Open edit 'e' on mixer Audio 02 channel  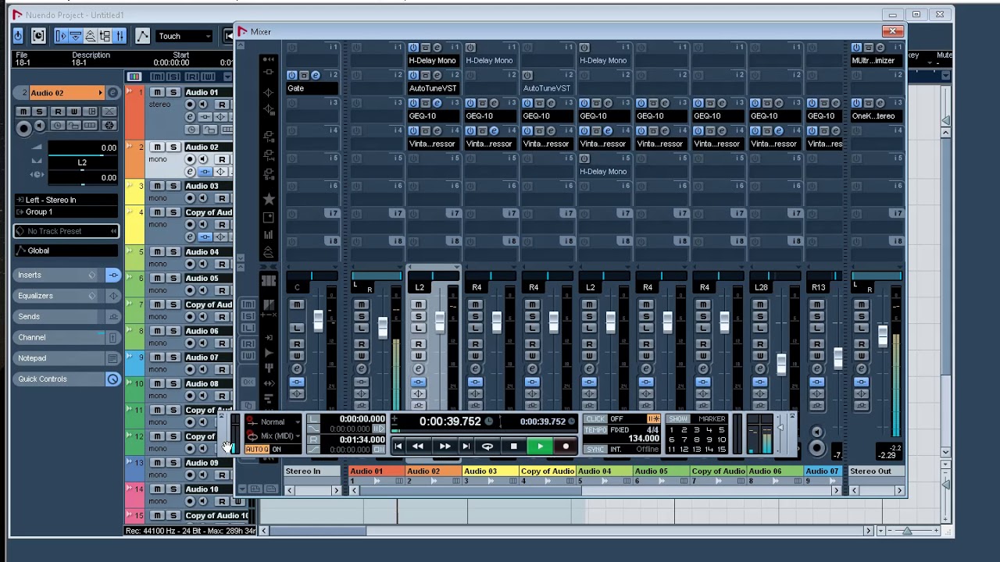(x=419, y=369)
